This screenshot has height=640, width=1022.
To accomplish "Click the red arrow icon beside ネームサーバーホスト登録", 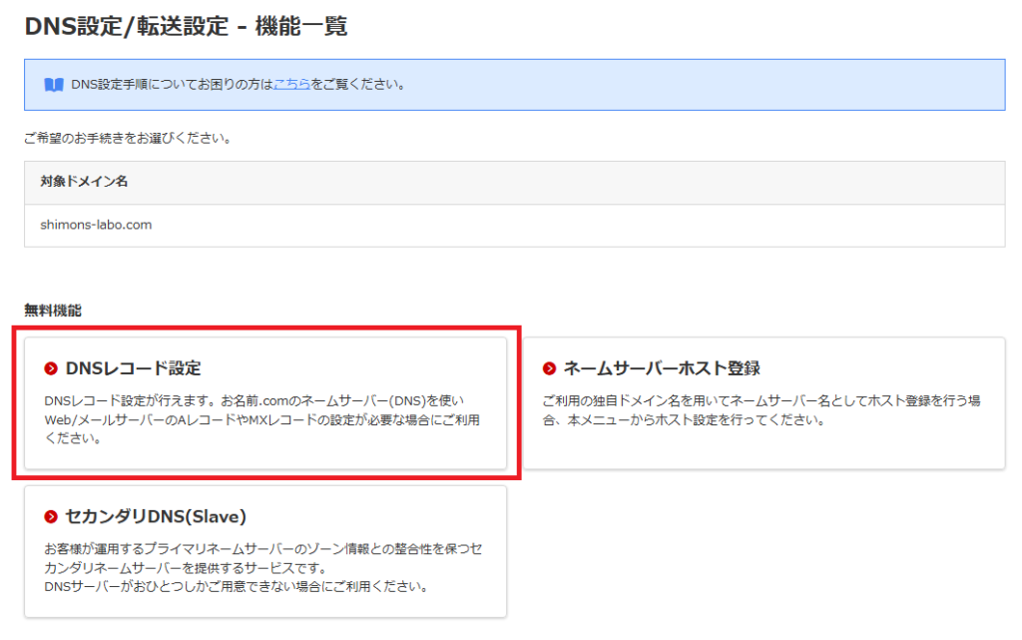I will pos(550,369).
